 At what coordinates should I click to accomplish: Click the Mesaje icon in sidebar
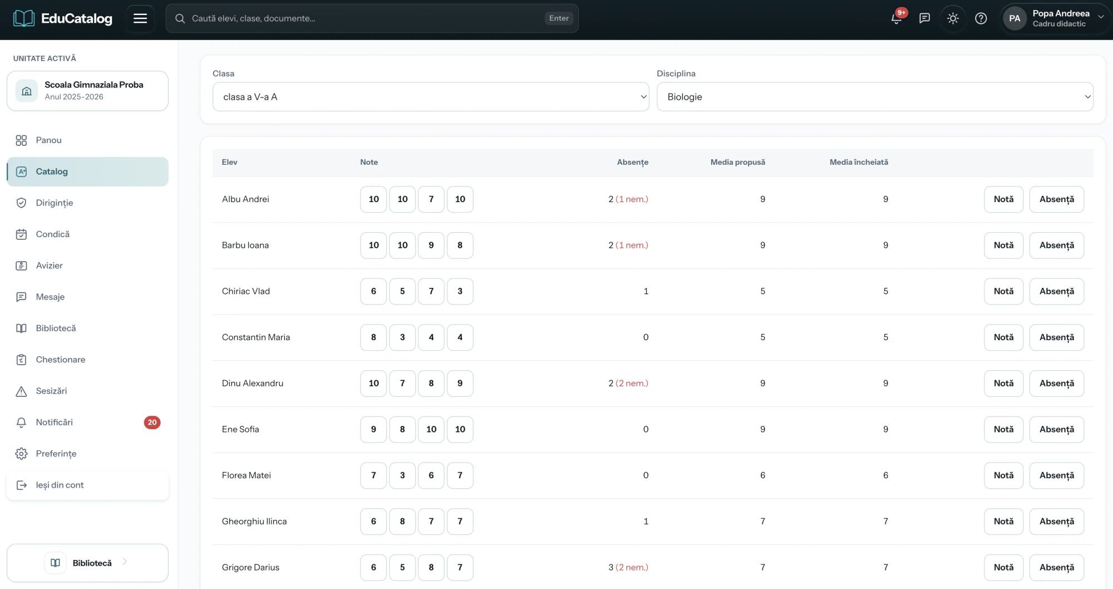[x=21, y=297]
